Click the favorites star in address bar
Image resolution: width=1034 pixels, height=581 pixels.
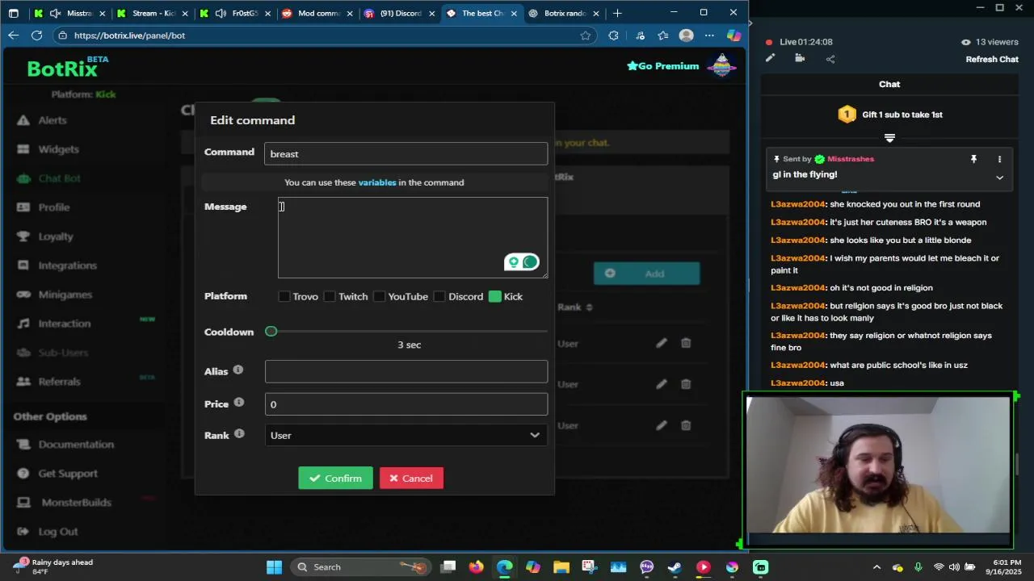pyautogui.click(x=585, y=36)
